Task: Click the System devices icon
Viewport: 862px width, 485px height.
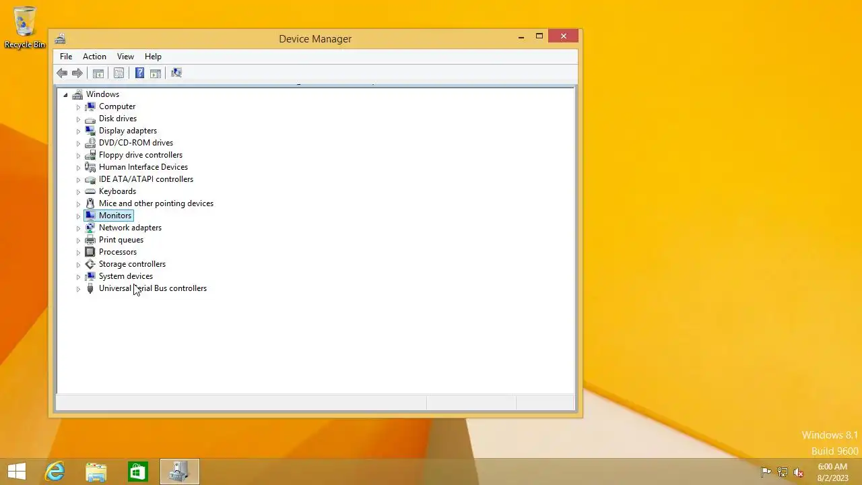Action: click(x=90, y=276)
